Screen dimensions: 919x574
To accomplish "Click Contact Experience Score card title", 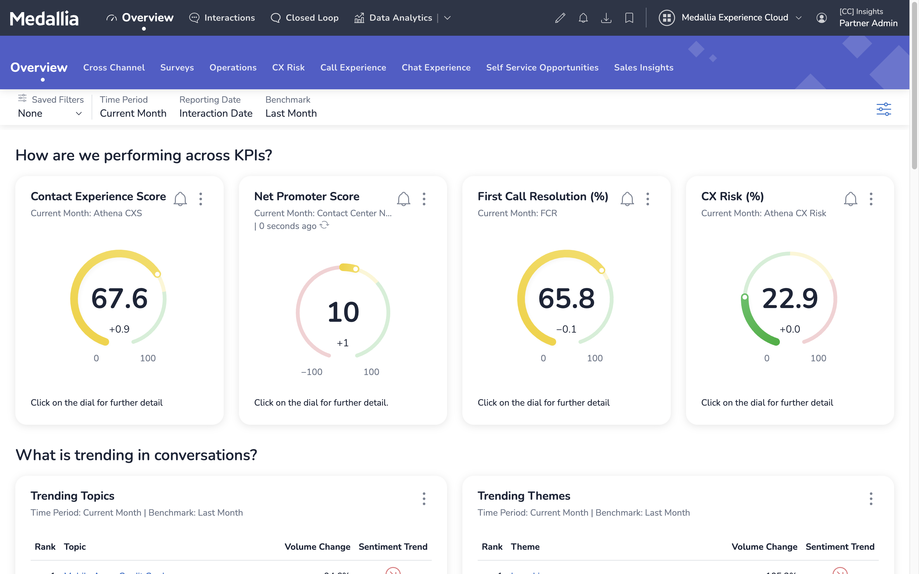I will coord(98,196).
